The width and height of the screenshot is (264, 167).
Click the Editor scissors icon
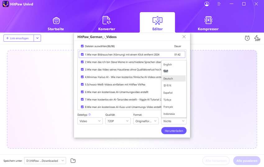pos(157,21)
